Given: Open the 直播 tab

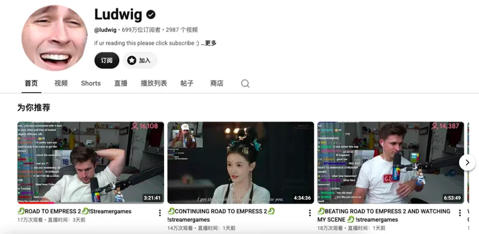Looking at the screenshot, I should coord(121,83).
